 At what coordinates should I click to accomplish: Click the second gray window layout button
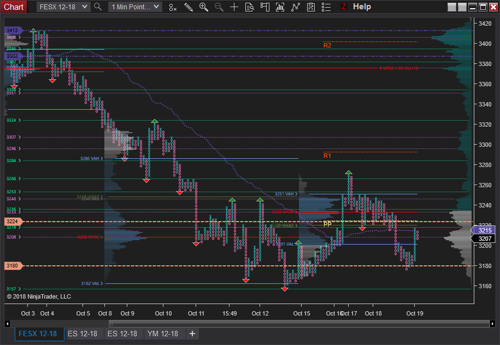pos(462,7)
